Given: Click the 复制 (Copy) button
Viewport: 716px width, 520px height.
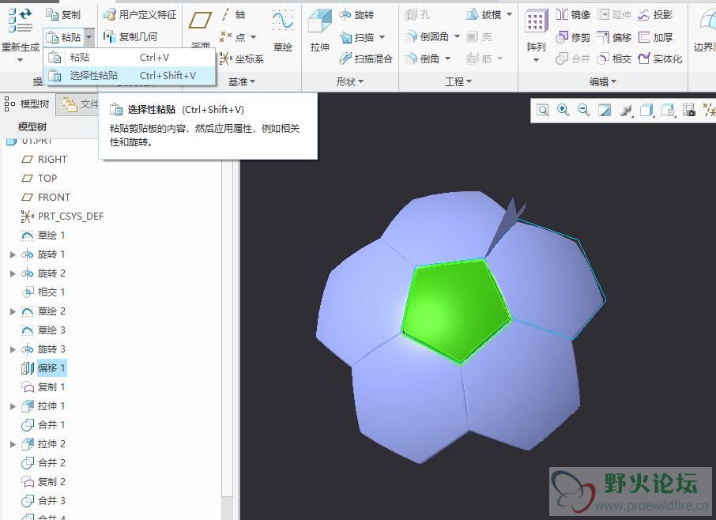Looking at the screenshot, I should pos(63,14).
